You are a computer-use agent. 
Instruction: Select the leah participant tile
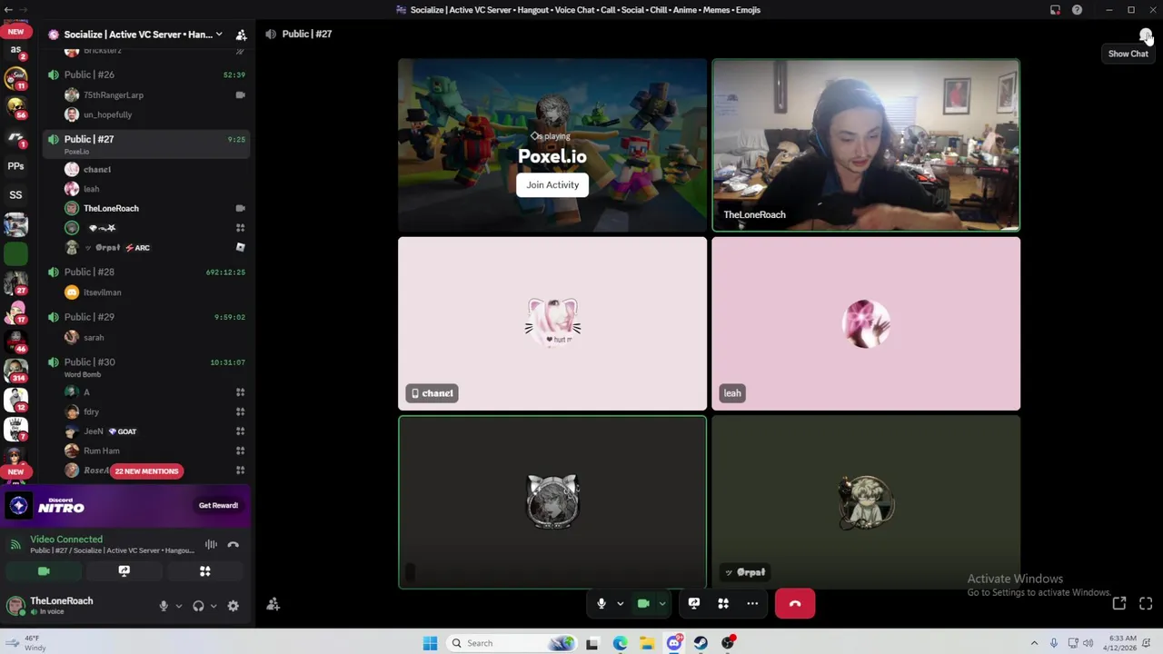[x=866, y=323]
